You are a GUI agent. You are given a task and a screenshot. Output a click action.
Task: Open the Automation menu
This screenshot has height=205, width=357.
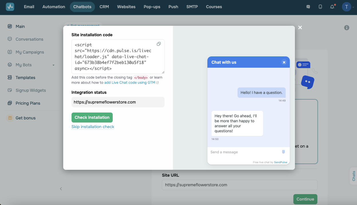tap(54, 7)
